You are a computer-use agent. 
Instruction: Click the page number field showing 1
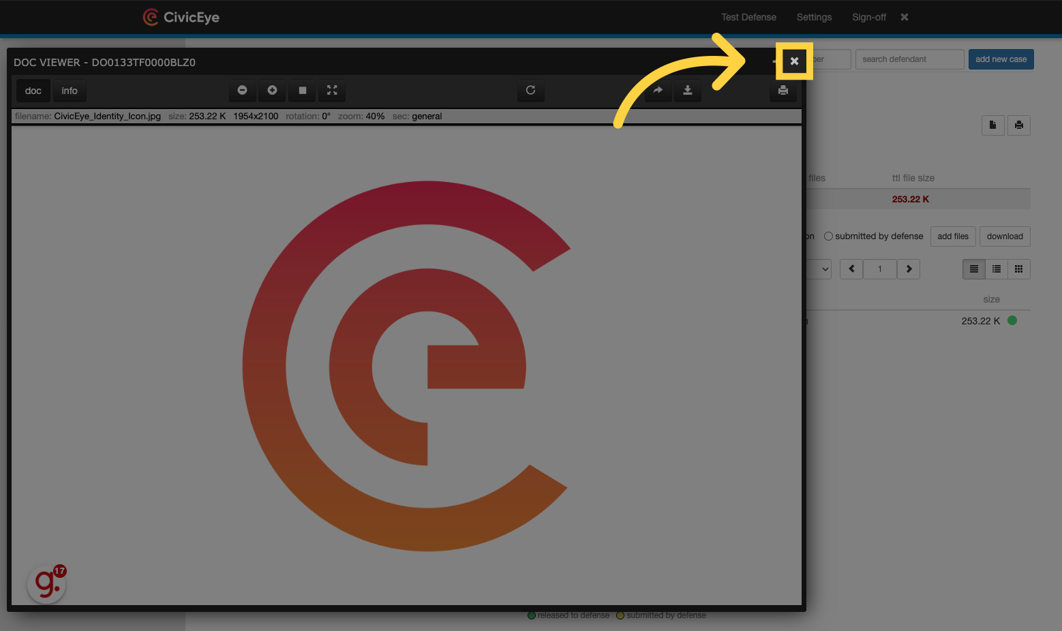(880, 269)
